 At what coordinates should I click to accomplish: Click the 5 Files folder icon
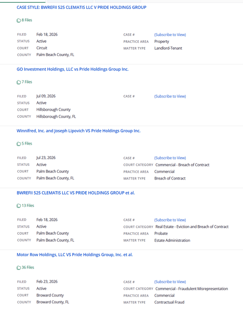[19, 144]
